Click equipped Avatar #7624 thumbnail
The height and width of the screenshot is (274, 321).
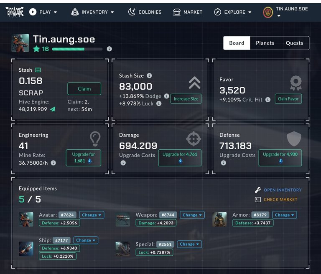[x=26, y=219]
